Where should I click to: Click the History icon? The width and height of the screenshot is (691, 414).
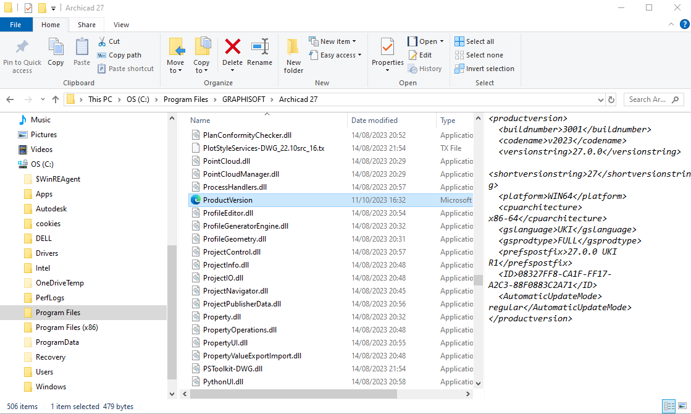[413, 69]
